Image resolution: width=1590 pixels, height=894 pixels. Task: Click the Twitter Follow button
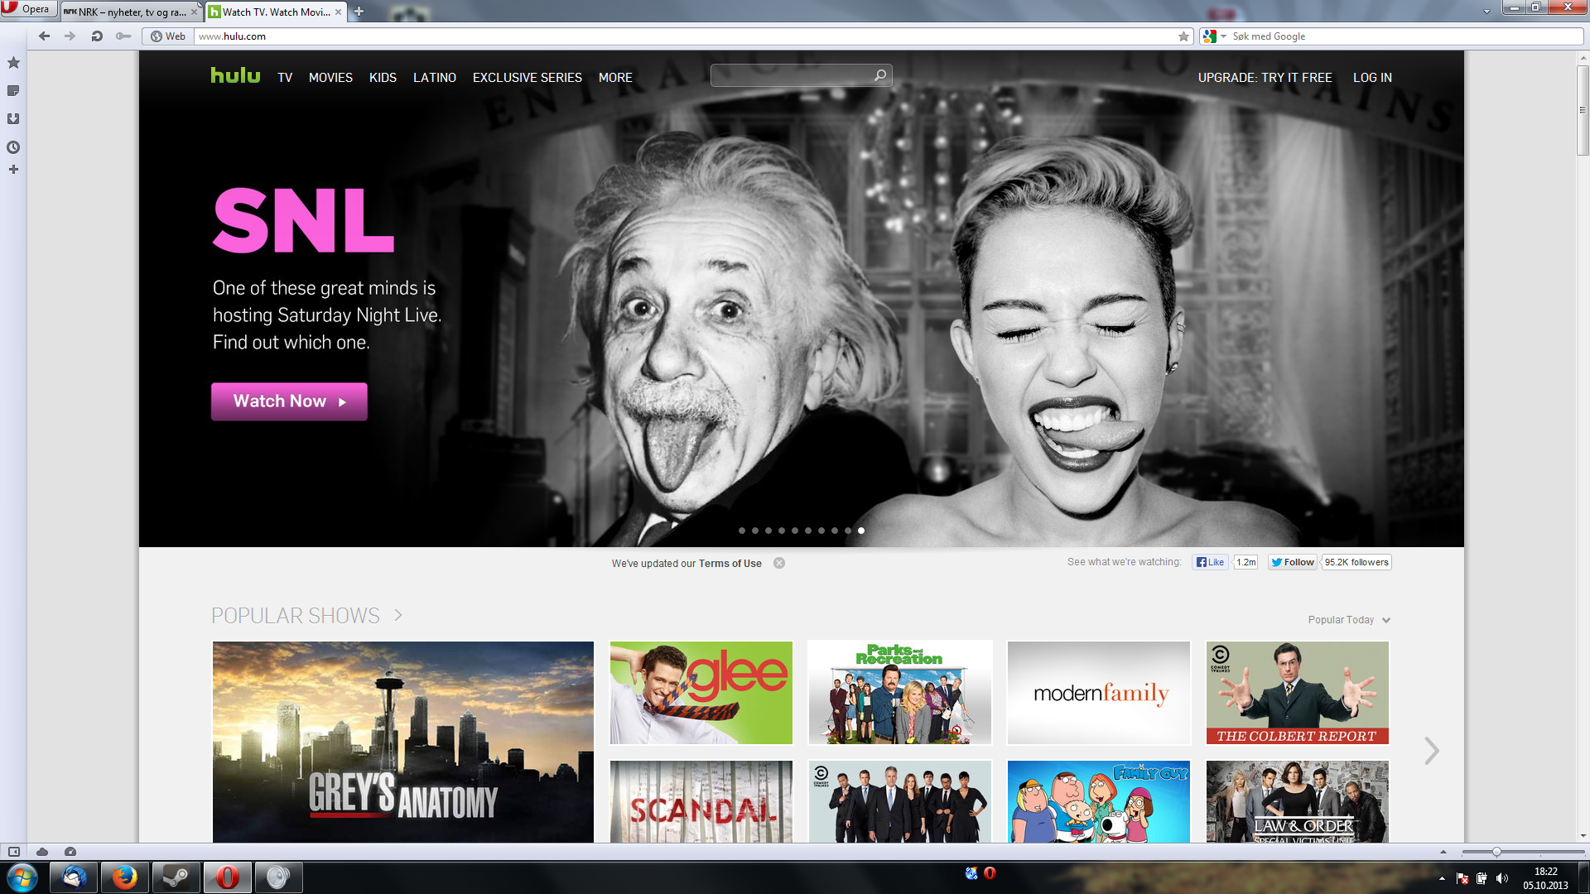[1293, 562]
